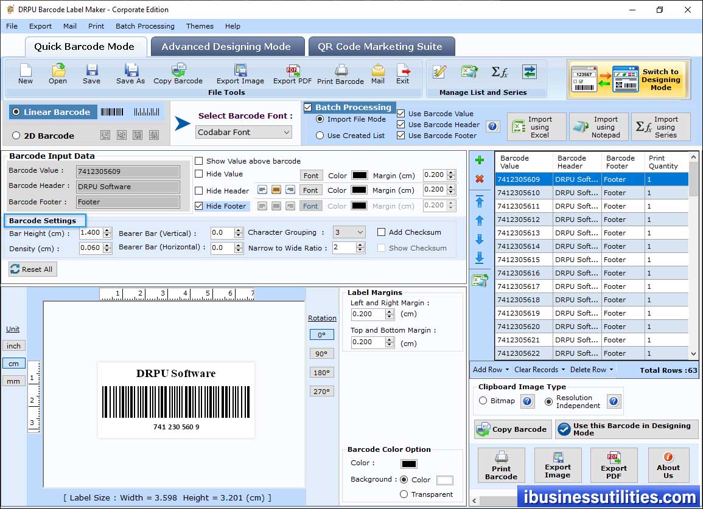Screen dimensions: 703x509
Task: Click the Exit toolbar icon
Action: 402,74
